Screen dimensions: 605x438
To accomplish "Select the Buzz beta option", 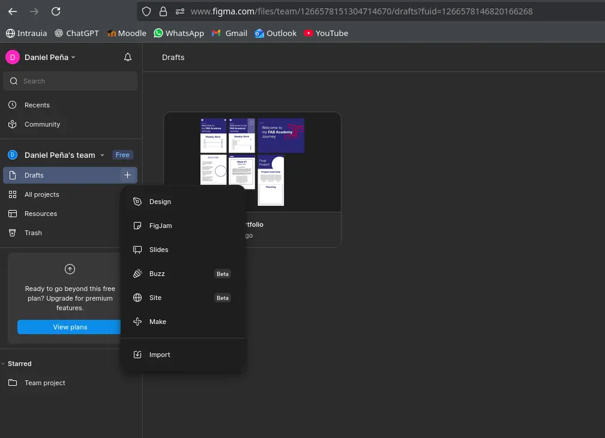I will (157, 274).
